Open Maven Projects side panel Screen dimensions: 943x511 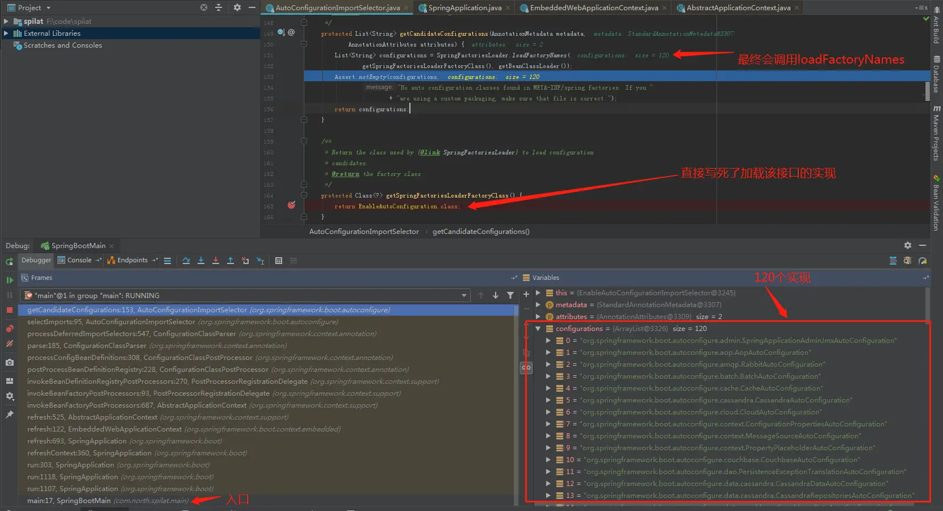936,132
